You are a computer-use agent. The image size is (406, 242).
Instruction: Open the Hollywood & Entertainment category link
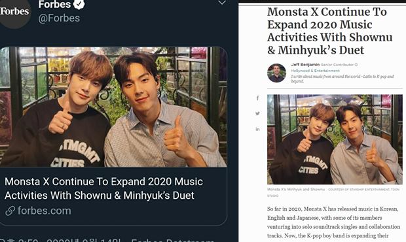[x=315, y=71]
